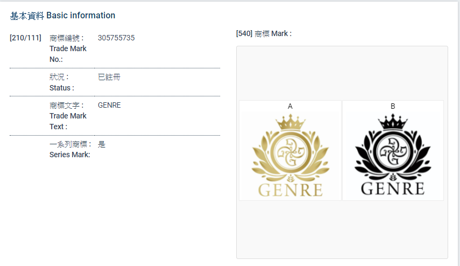Click the letter B label above black mark
The width and height of the screenshot is (460, 266).
click(393, 106)
